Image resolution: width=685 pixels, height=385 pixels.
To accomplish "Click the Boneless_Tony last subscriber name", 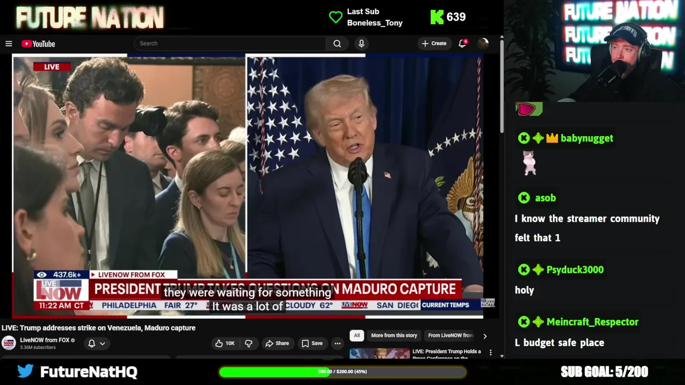I will (x=375, y=23).
